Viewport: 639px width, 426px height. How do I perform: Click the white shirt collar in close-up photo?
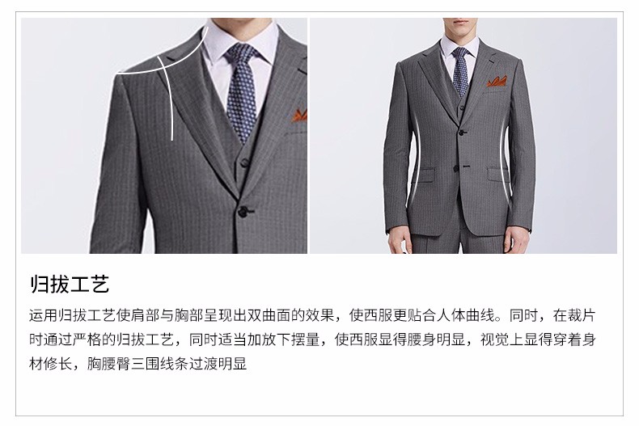(x=240, y=41)
